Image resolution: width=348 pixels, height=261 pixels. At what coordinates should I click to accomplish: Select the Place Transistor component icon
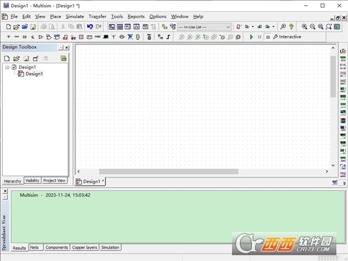(x=32, y=37)
